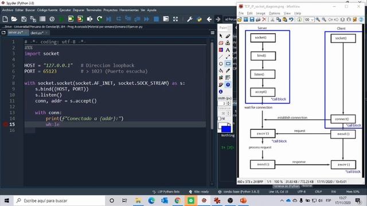Print image from IrfanView toolbar
This screenshot has width=367, height=206.
(258, 19)
